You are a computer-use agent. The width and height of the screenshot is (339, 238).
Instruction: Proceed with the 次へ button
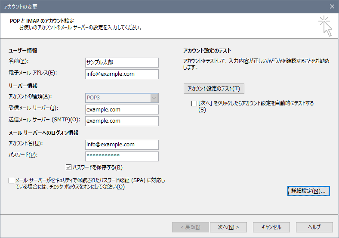tap(228, 227)
